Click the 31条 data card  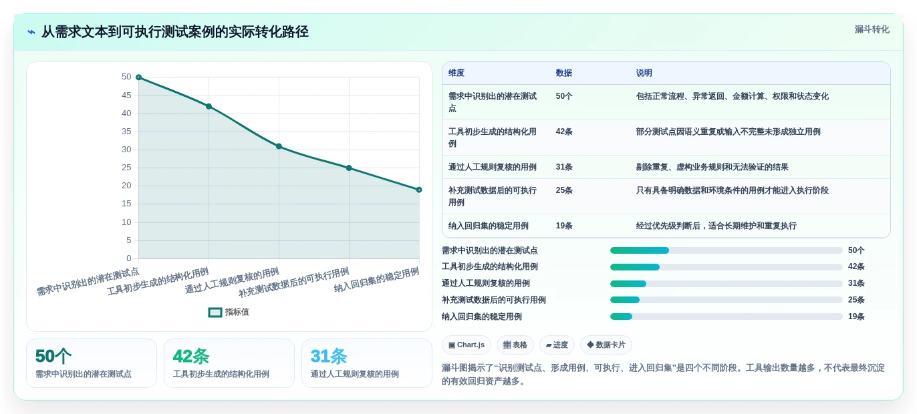pos(367,363)
